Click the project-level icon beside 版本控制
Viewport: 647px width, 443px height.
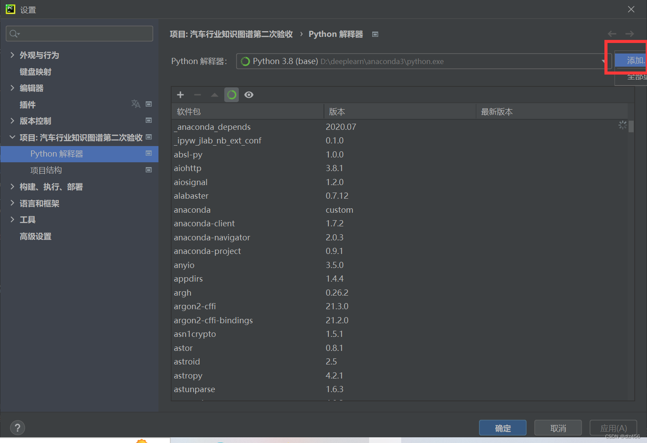(149, 120)
